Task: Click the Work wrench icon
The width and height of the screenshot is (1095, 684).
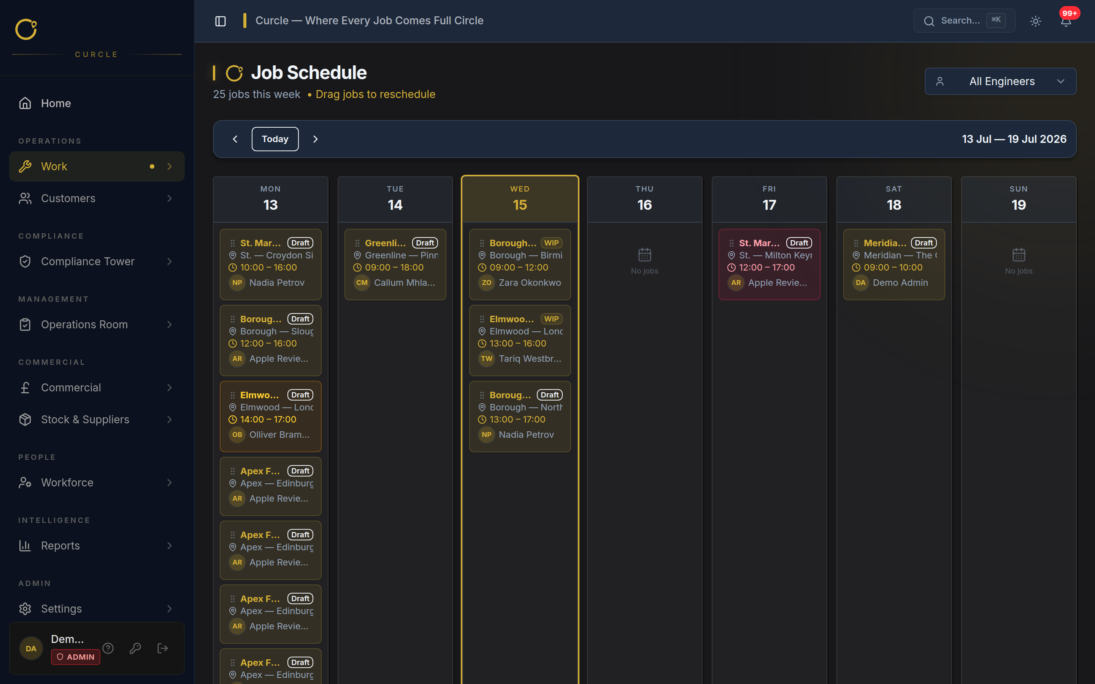Action: point(25,166)
